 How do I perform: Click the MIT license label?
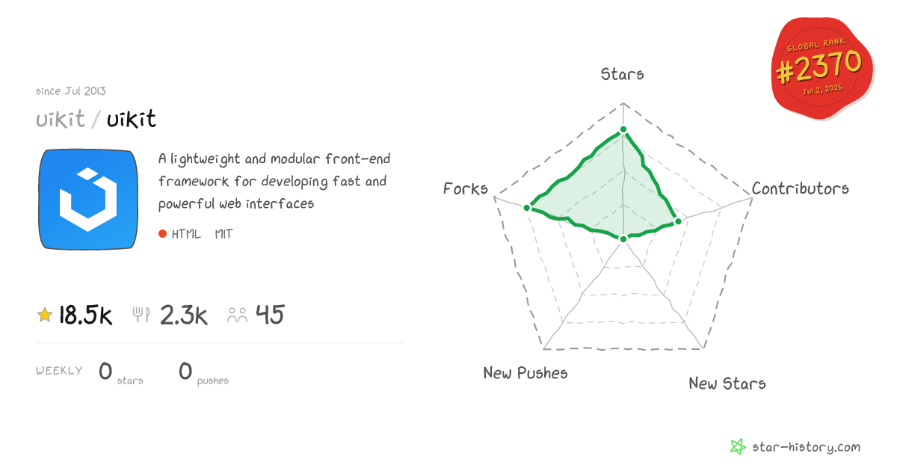pos(224,234)
